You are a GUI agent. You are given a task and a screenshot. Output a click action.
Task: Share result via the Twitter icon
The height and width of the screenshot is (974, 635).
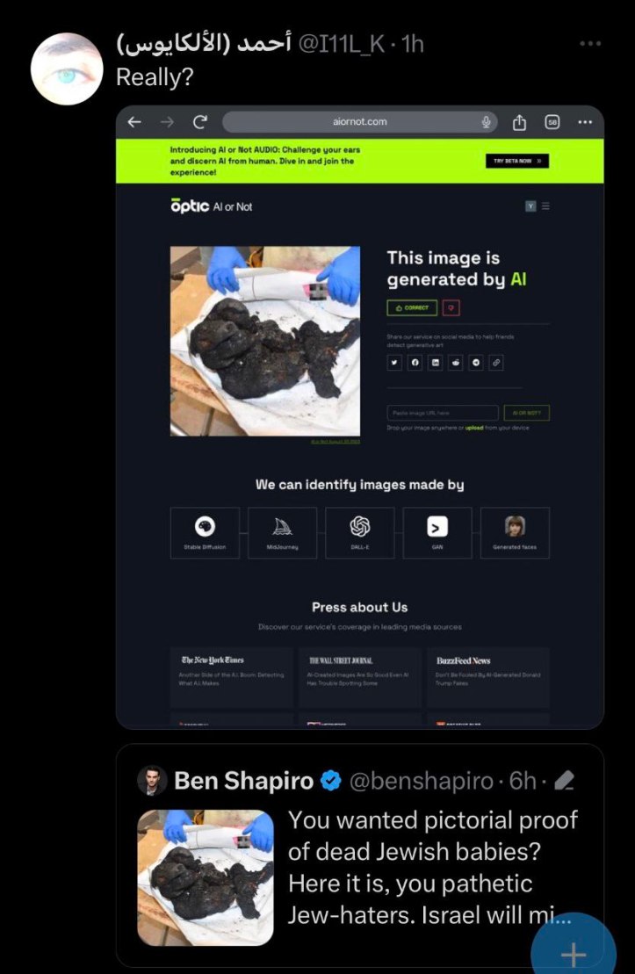coord(394,363)
